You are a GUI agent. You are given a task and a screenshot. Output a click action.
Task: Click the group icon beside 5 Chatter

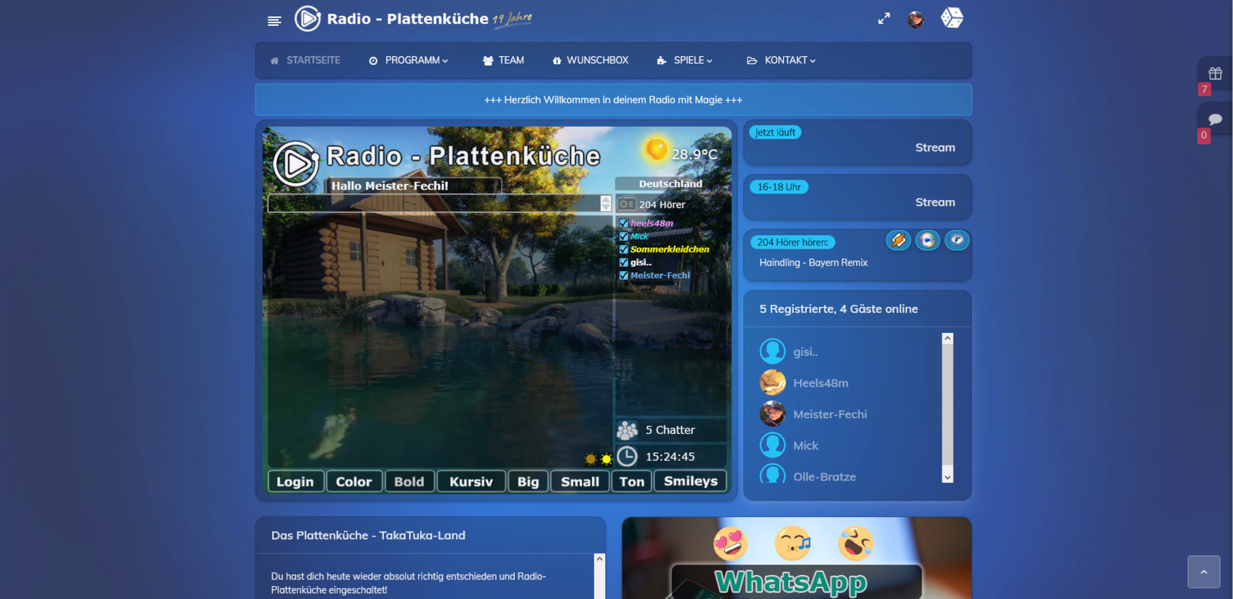627,430
